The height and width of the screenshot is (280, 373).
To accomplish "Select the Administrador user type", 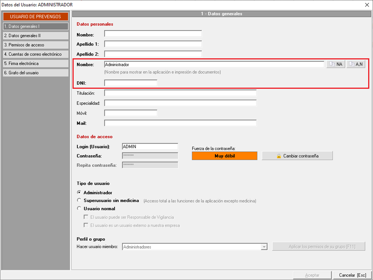I will (x=79, y=192).
